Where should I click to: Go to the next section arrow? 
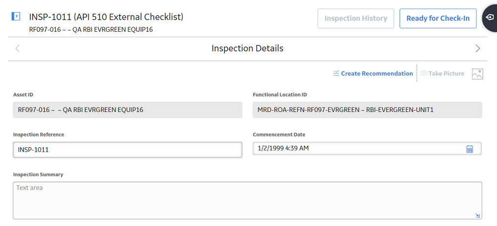(478, 48)
